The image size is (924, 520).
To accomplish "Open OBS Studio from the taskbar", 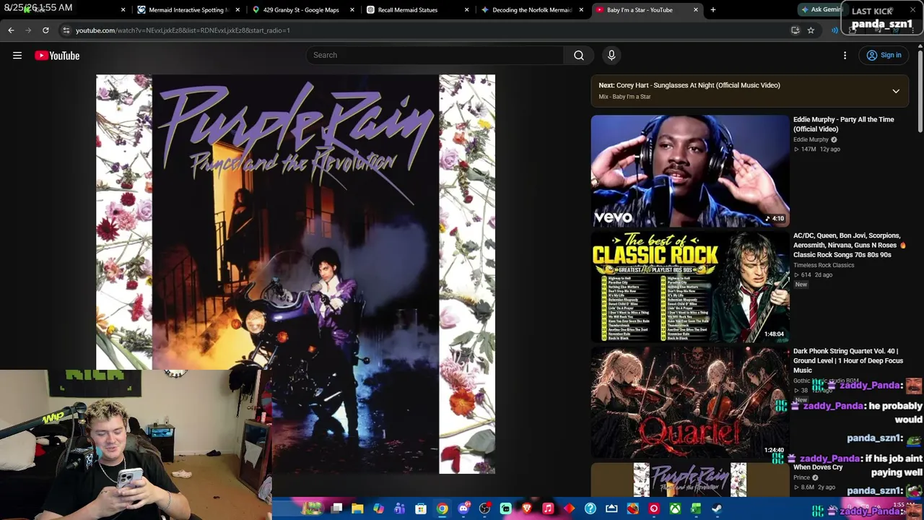I will click(x=484, y=508).
